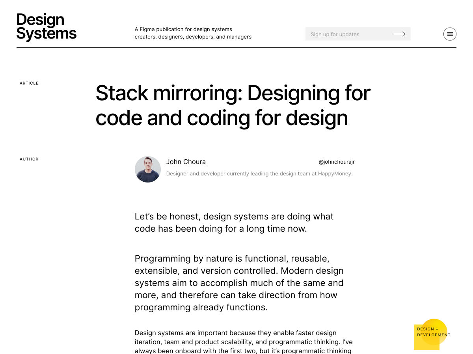
Task: Click paragraph starting "Let's be honest"
Action: coord(234,223)
